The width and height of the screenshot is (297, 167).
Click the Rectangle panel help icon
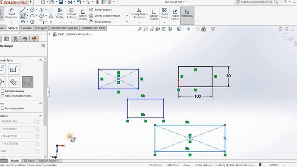(43, 45)
